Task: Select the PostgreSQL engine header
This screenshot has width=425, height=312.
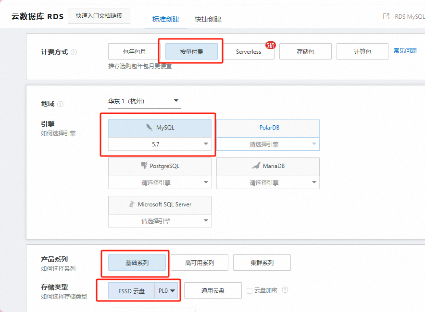Action: click(x=160, y=167)
